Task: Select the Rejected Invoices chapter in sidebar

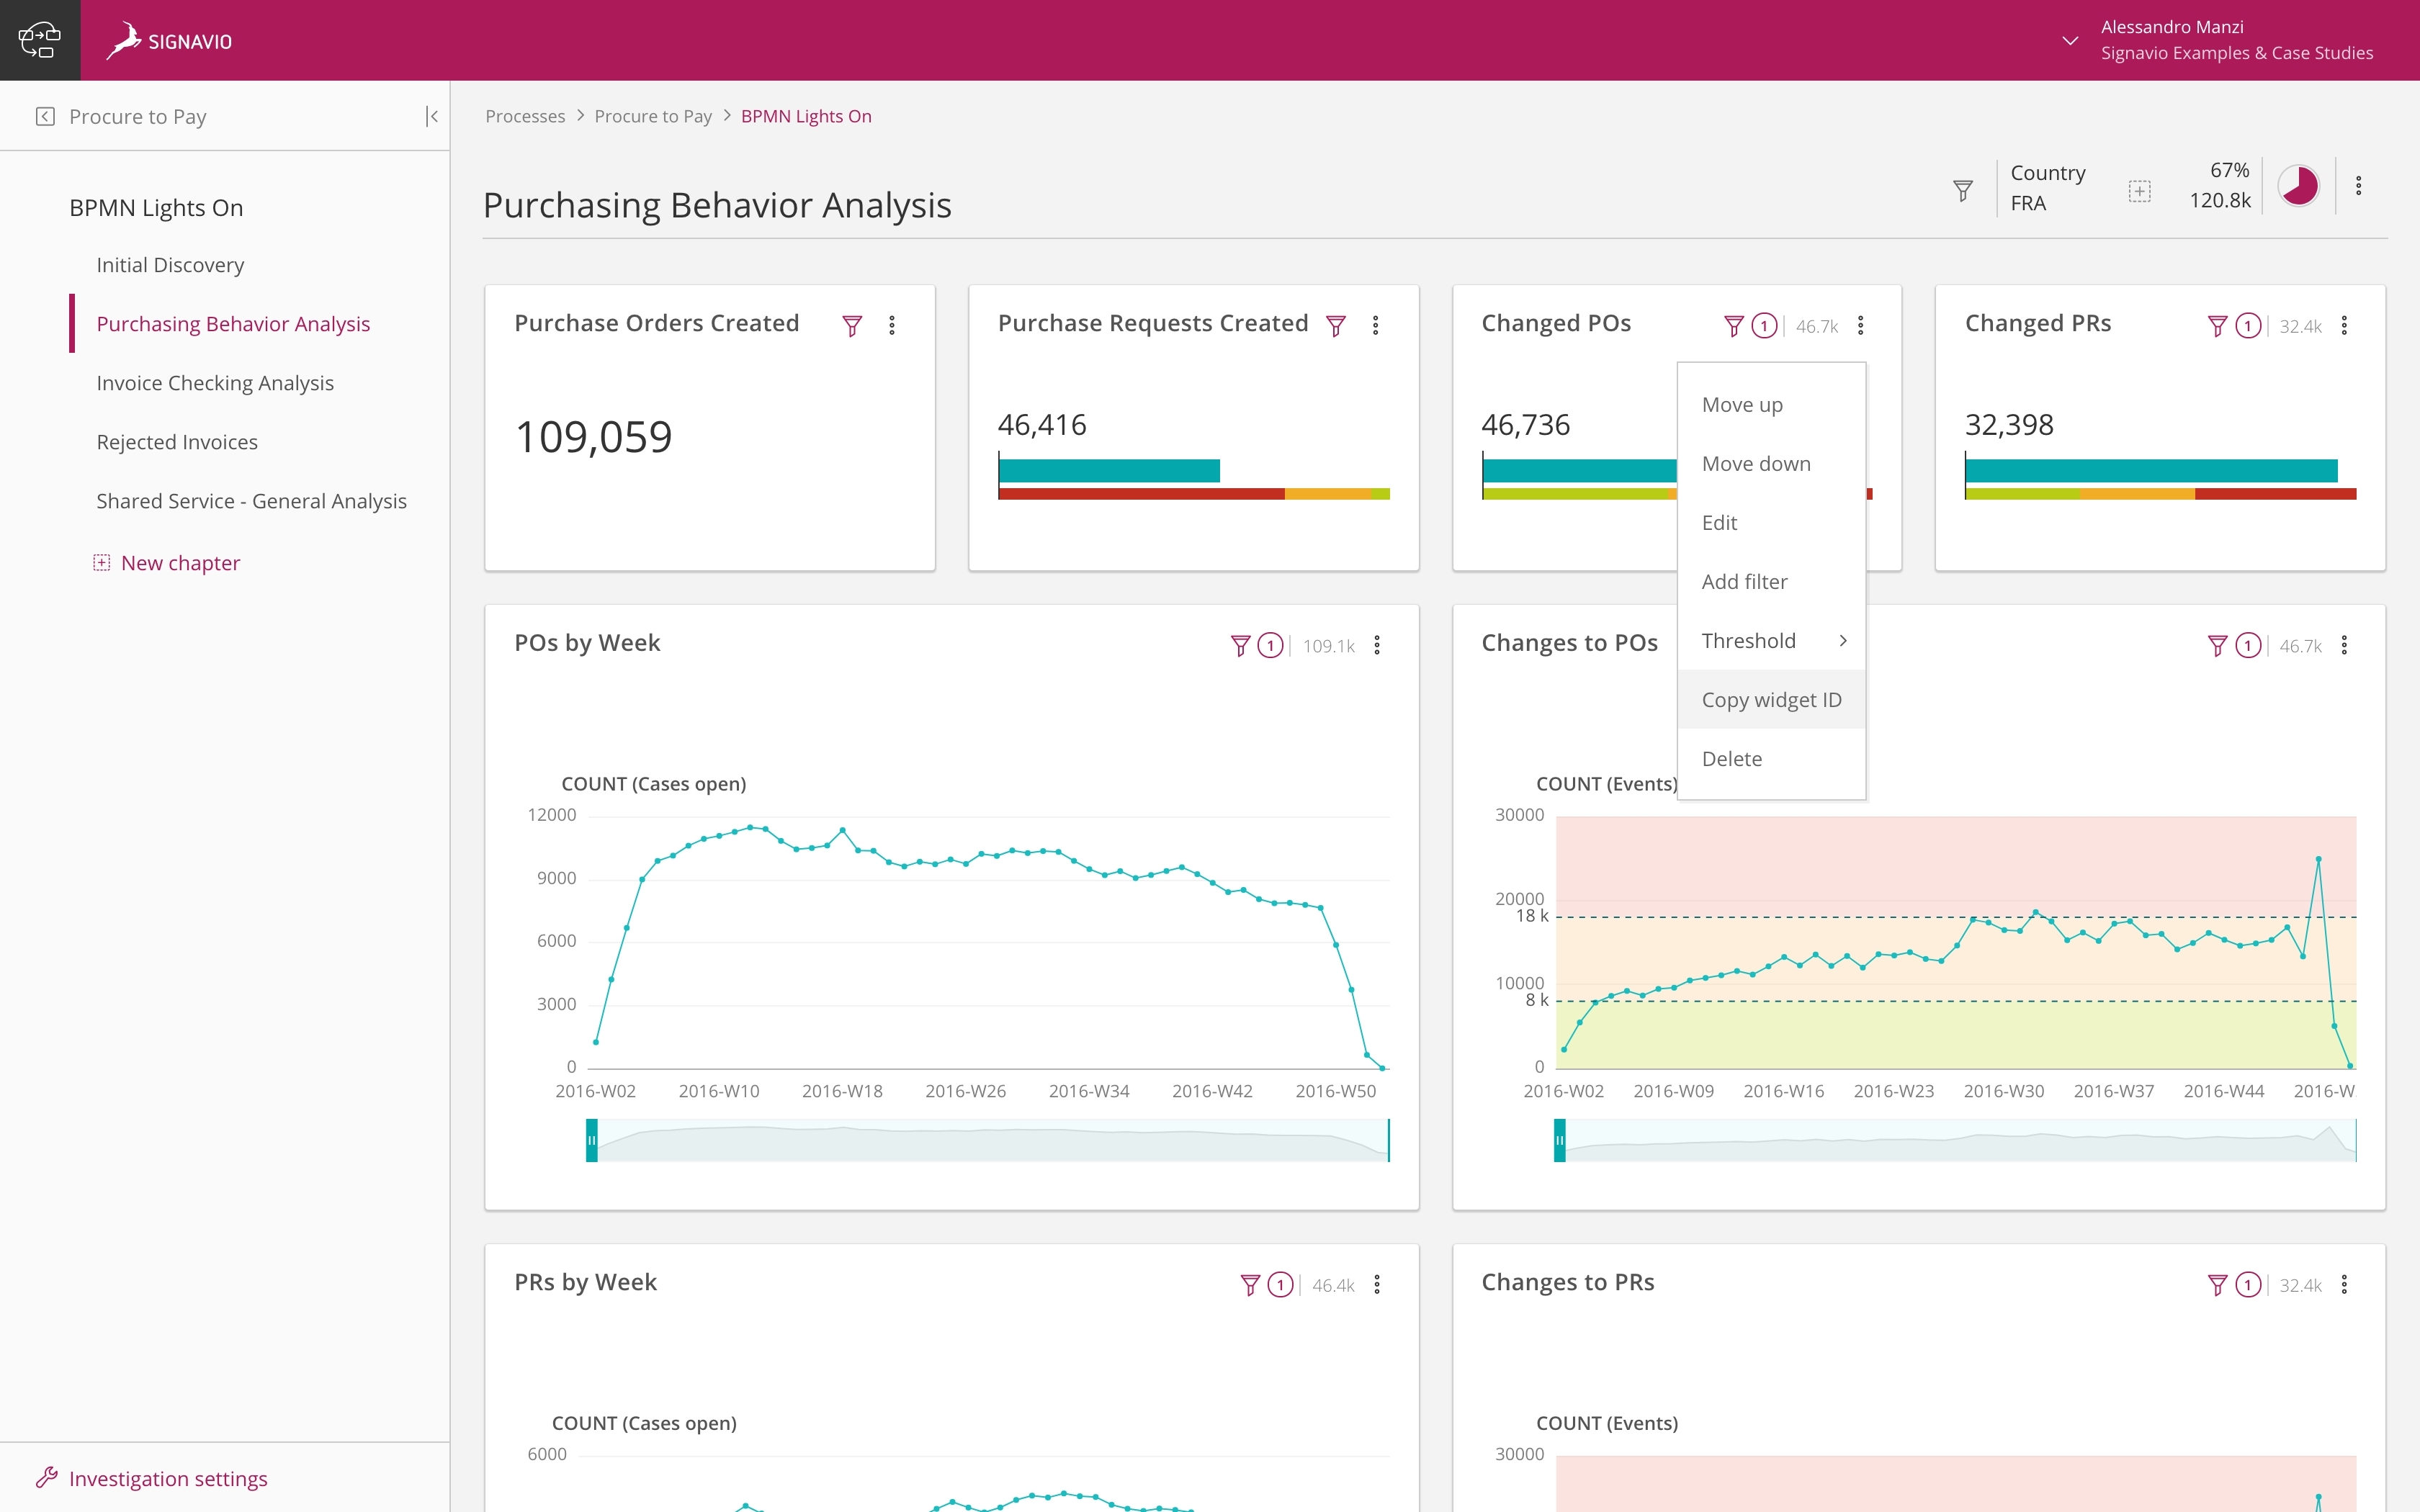Action: click(177, 441)
